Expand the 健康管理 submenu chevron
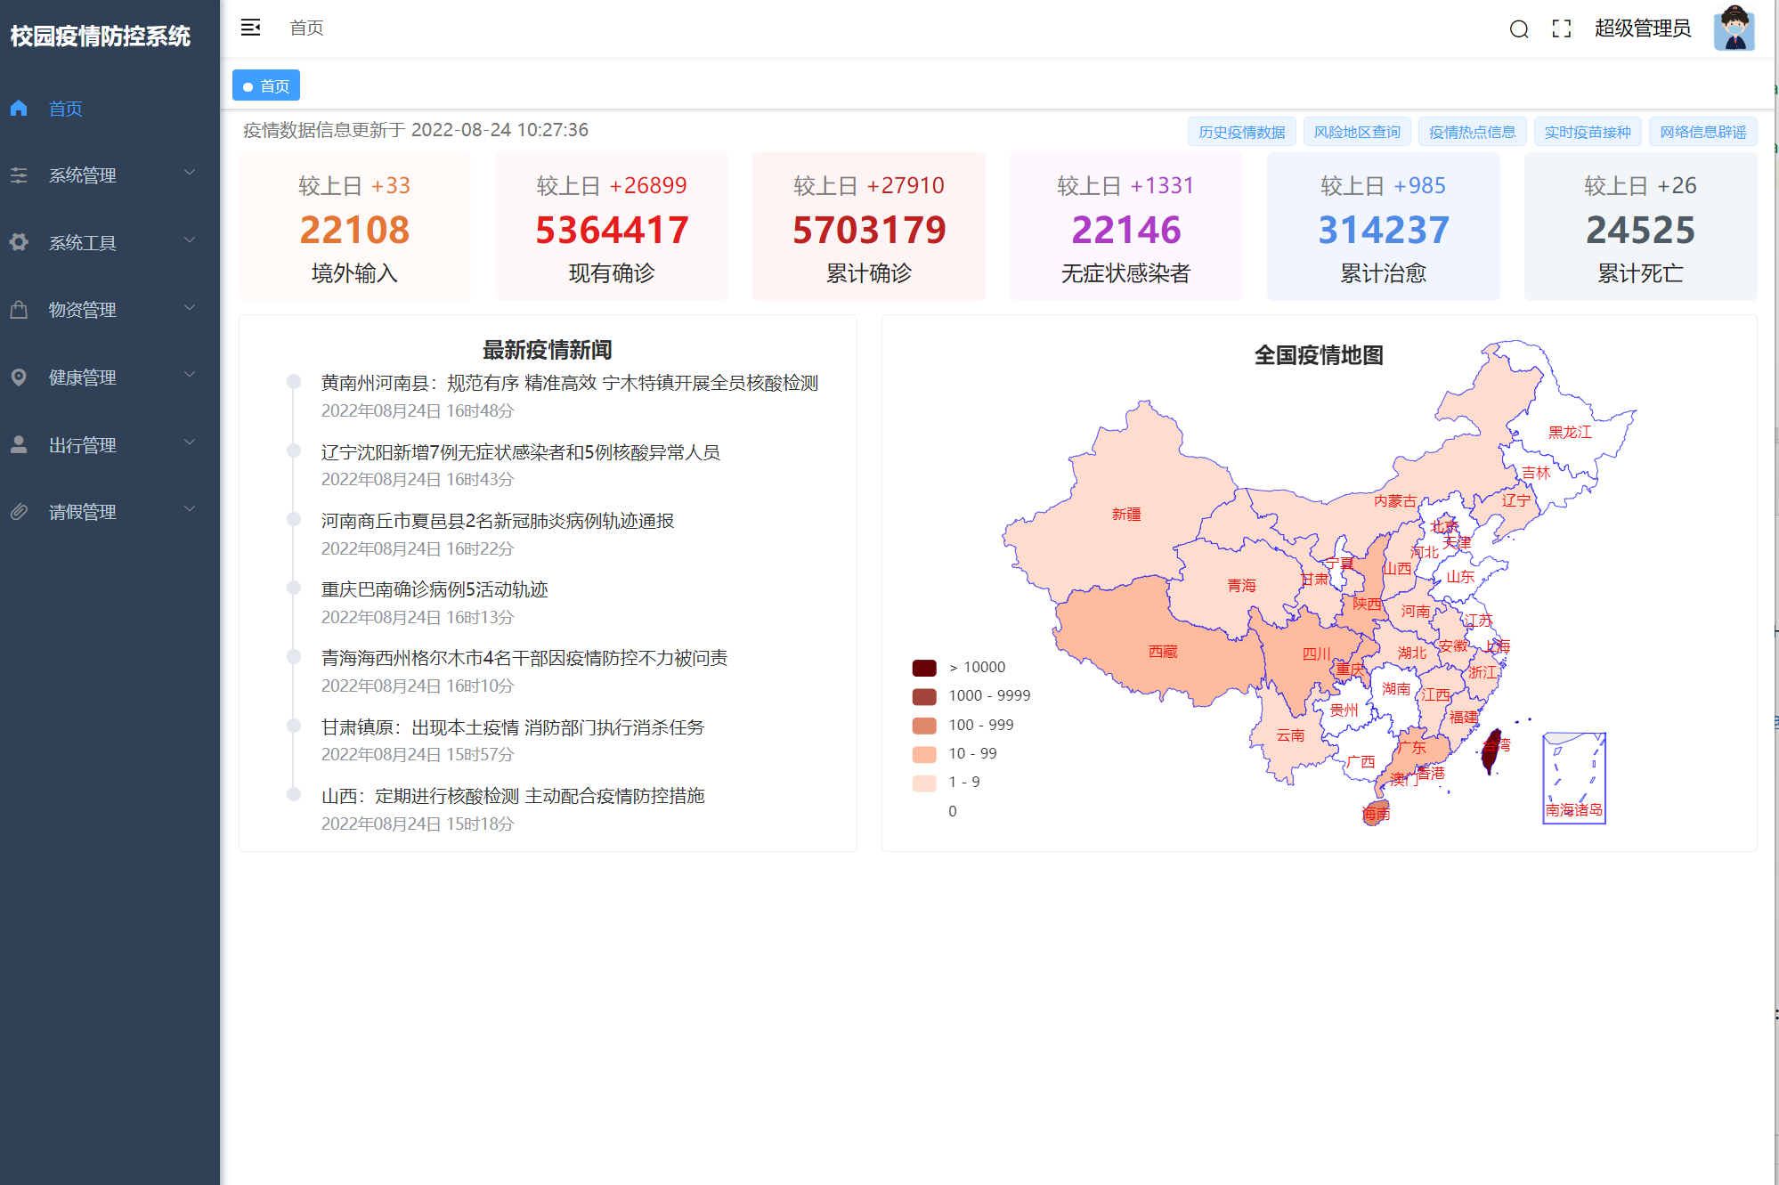Image resolution: width=1779 pixels, height=1185 pixels. tap(189, 375)
